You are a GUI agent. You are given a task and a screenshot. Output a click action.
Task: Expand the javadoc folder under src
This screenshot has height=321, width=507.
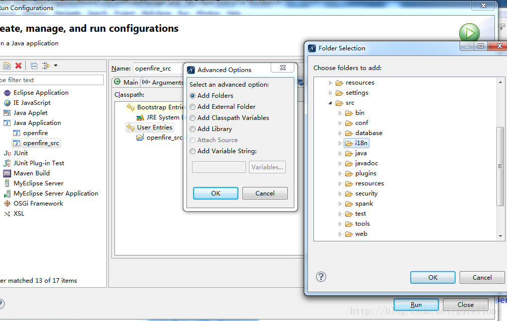pyautogui.click(x=340, y=163)
